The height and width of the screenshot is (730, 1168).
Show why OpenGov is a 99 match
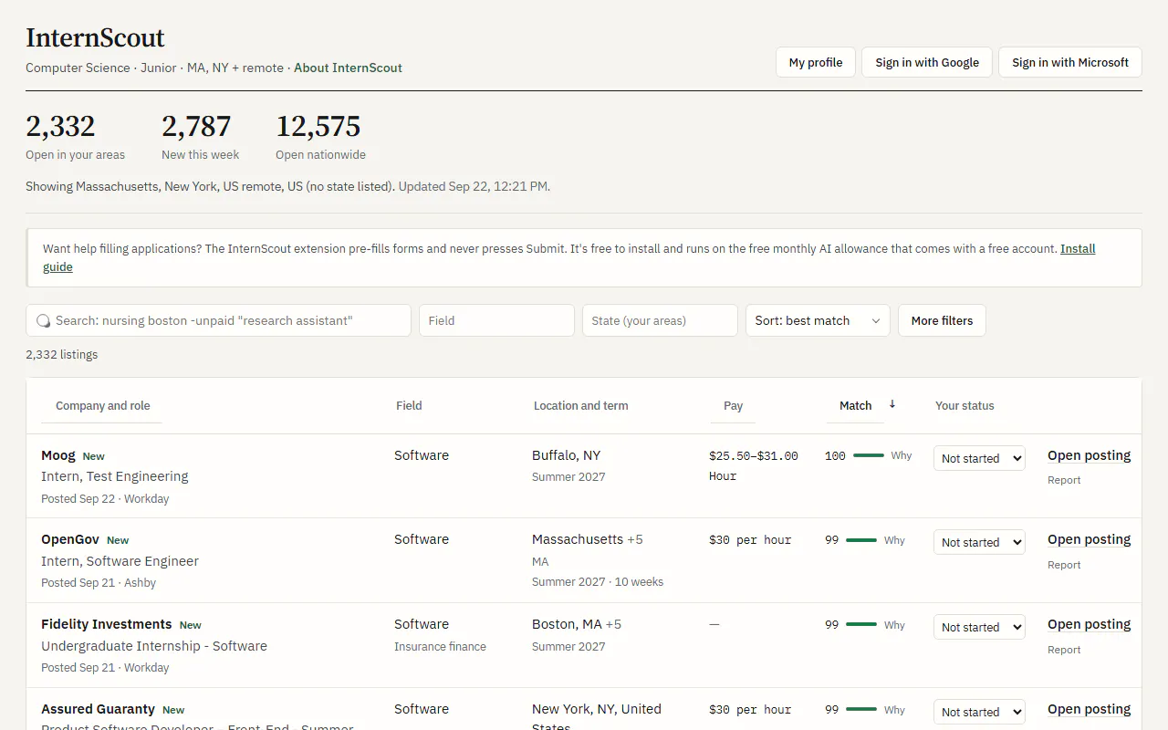click(x=894, y=540)
